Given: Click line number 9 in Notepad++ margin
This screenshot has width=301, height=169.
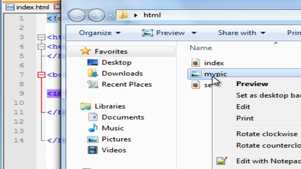Looking at the screenshot, I should point(22,93).
